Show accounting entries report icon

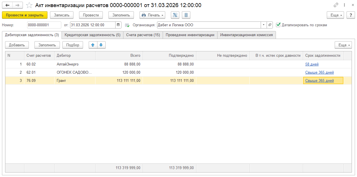[186, 15]
